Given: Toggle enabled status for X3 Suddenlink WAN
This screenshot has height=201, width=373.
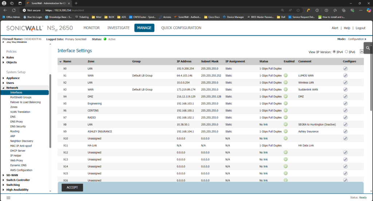Looking at the screenshot, I should pyautogui.click(x=286, y=89).
